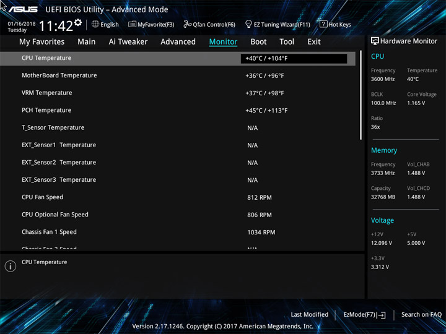Click the 01/16/2018 date text

22,24
